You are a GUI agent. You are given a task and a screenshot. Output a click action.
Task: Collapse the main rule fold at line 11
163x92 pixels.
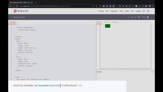[x=12, y=41]
